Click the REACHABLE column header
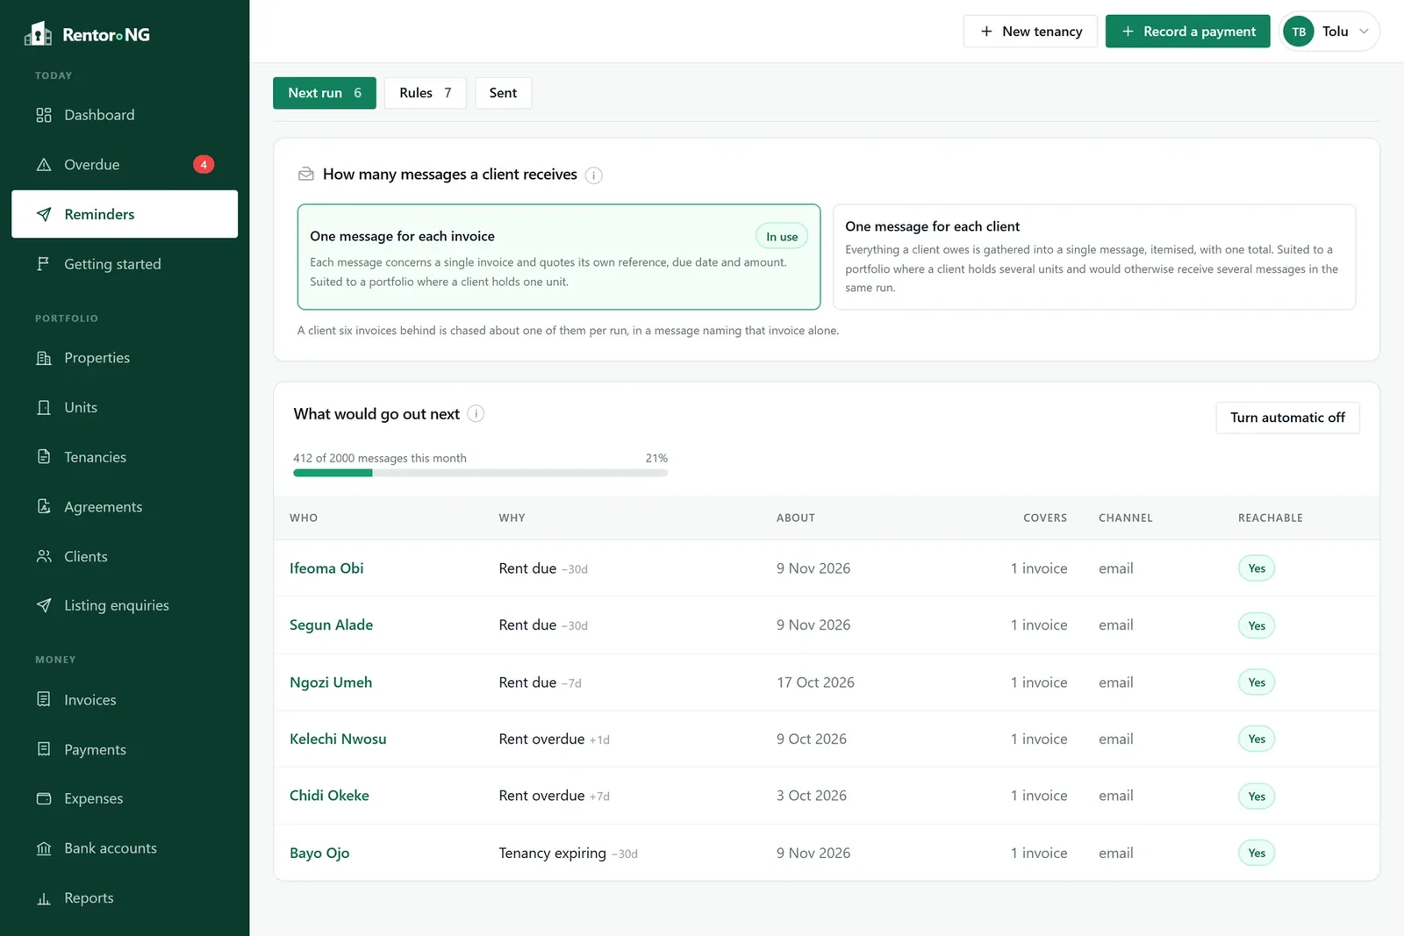Viewport: 1404px width, 936px height. [x=1271, y=518]
